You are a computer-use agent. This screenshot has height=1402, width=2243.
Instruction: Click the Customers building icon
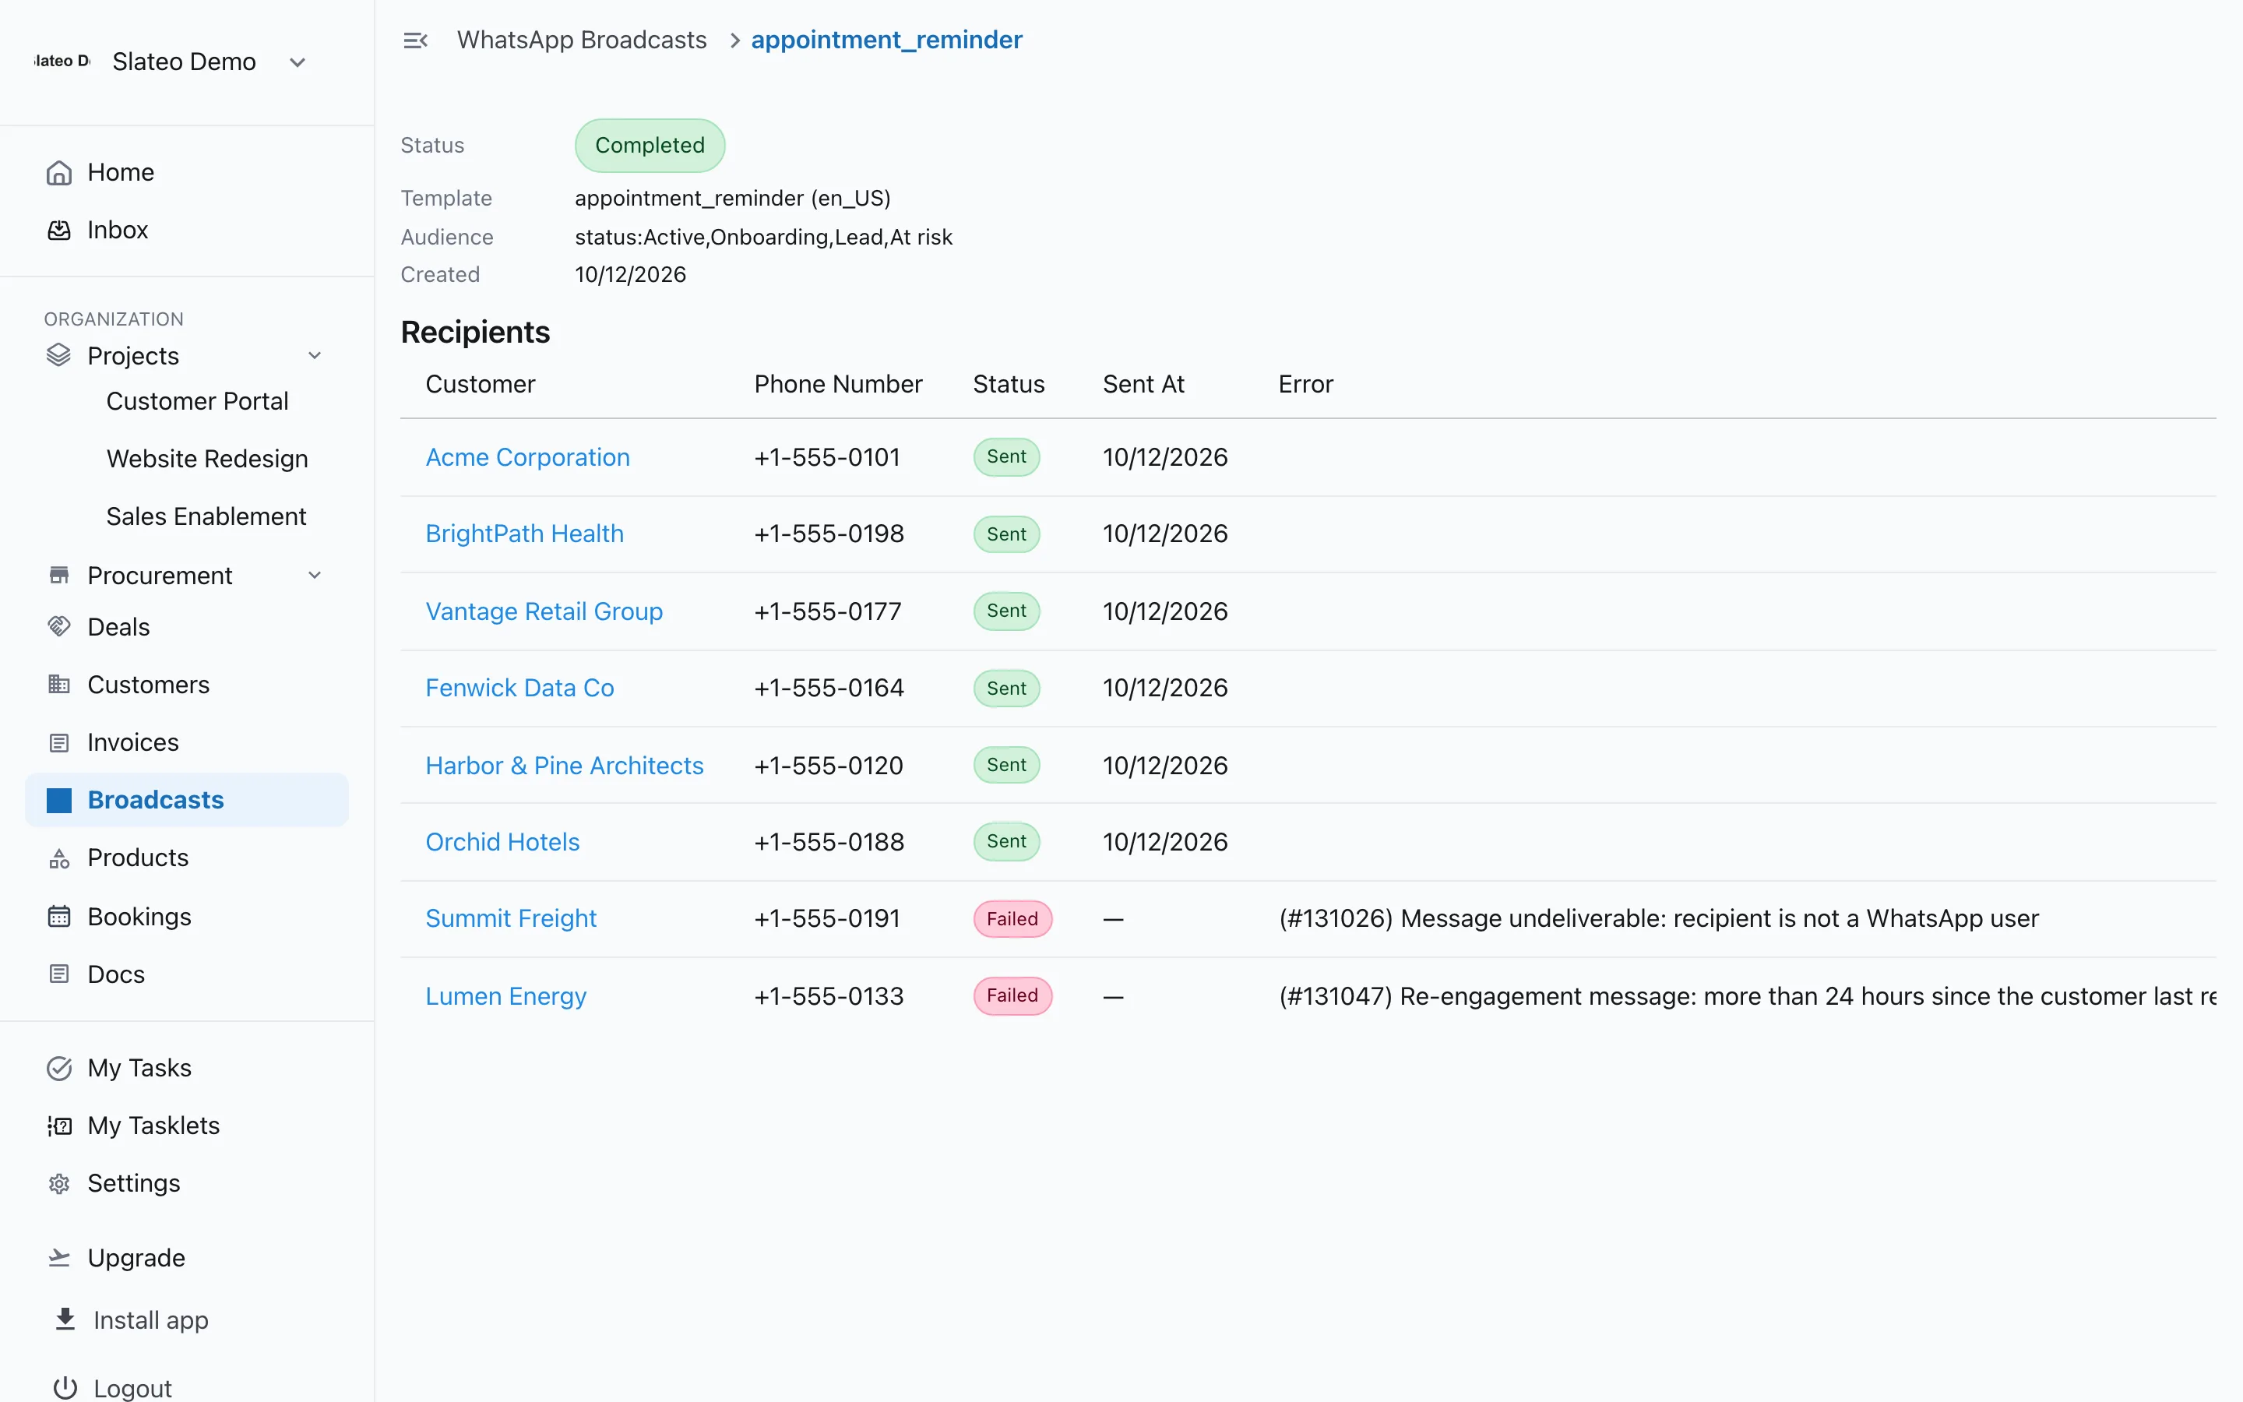tap(59, 685)
